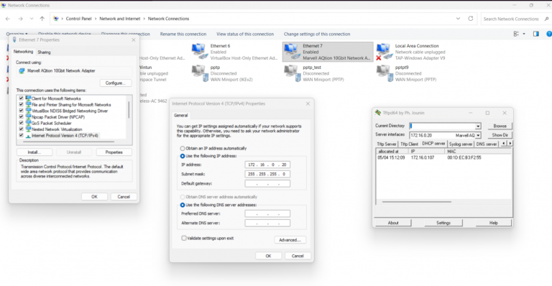Open the change view icon
This screenshot has width=552, height=286.
coord(516,34)
